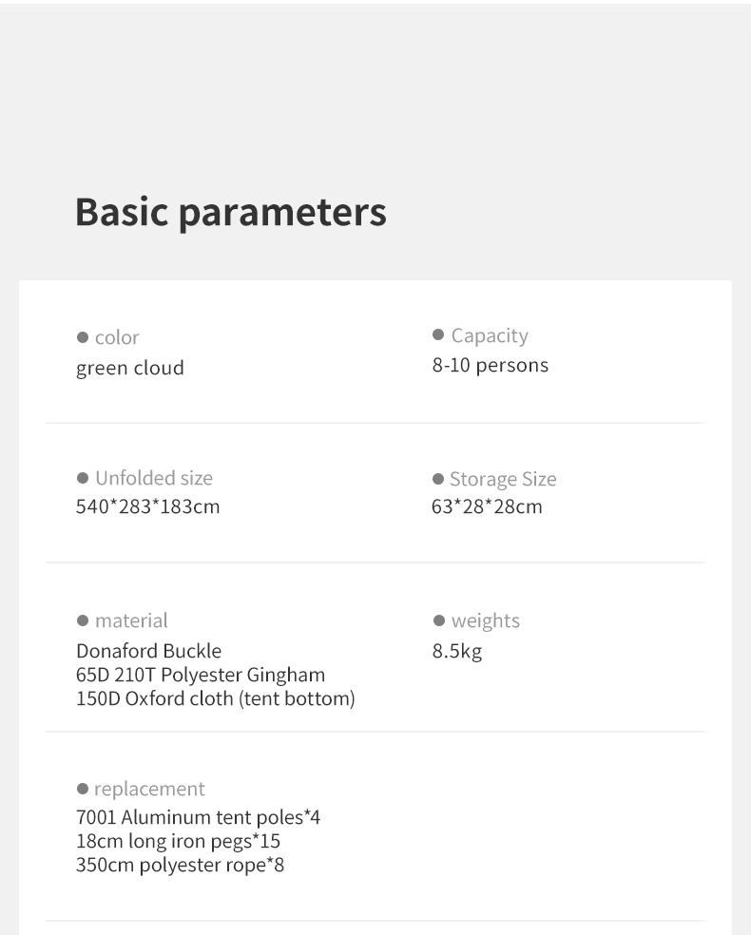751x935 pixels.
Task: Click 150D Oxford cloth tent bottom line
Action: point(215,698)
